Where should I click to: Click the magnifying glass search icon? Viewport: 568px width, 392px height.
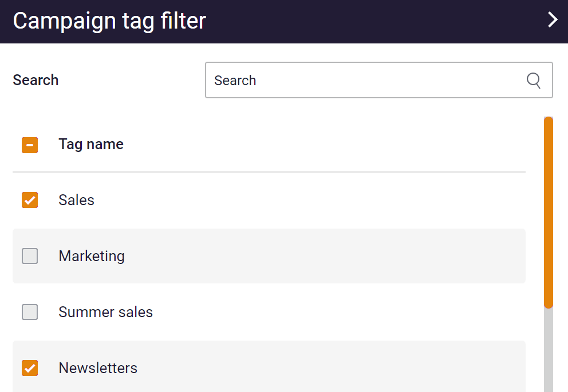(534, 80)
